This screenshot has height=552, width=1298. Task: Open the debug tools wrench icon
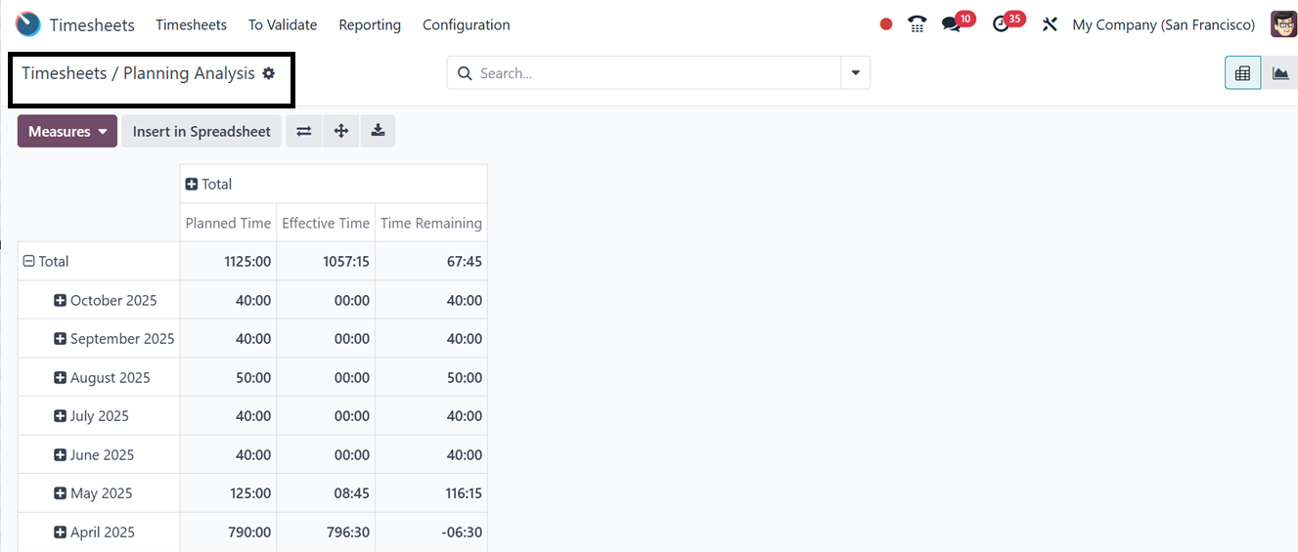point(1050,24)
